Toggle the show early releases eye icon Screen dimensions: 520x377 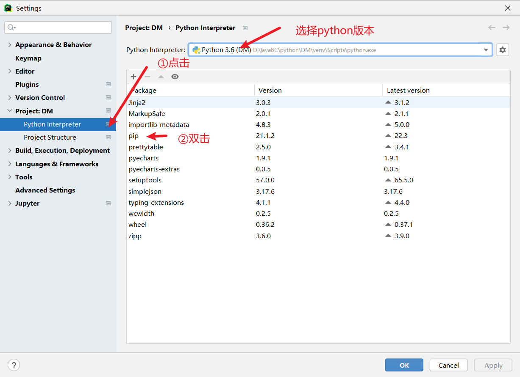[175, 77]
